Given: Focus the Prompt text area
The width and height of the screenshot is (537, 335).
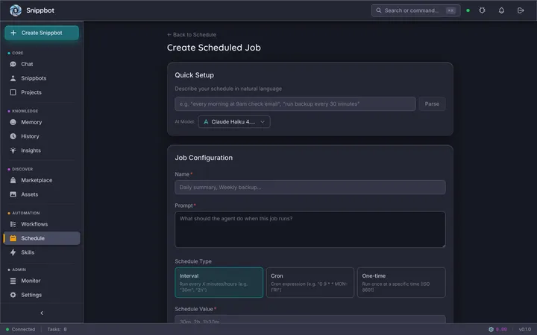Looking at the screenshot, I should pos(310,230).
